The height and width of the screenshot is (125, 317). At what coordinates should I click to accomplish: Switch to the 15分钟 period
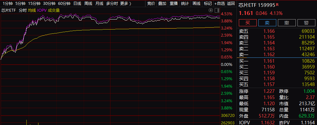point(34,4)
